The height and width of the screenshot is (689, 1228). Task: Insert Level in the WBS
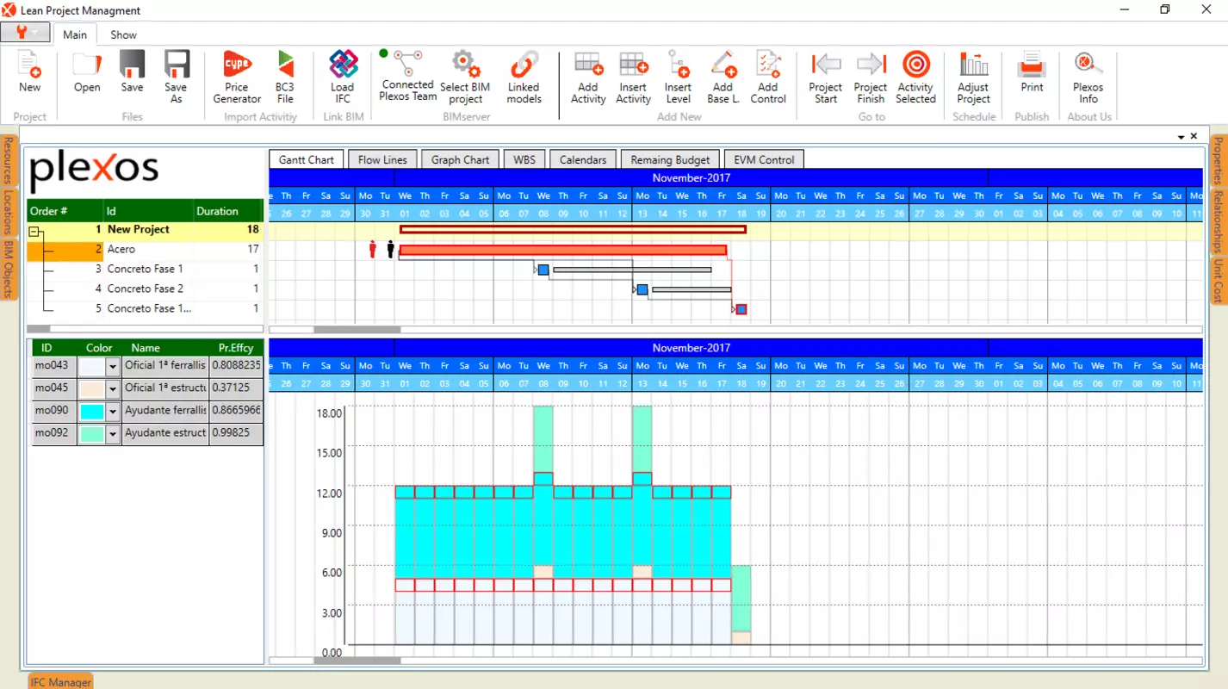tap(678, 78)
